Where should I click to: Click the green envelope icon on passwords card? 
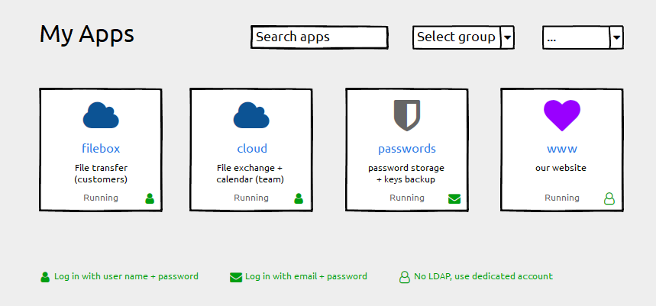(454, 199)
